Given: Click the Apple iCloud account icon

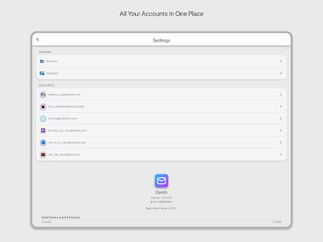Looking at the screenshot, I should (43, 107).
